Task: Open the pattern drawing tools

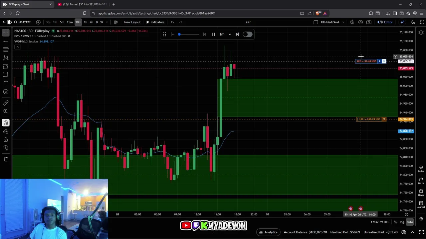Action: click(x=6, y=58)
